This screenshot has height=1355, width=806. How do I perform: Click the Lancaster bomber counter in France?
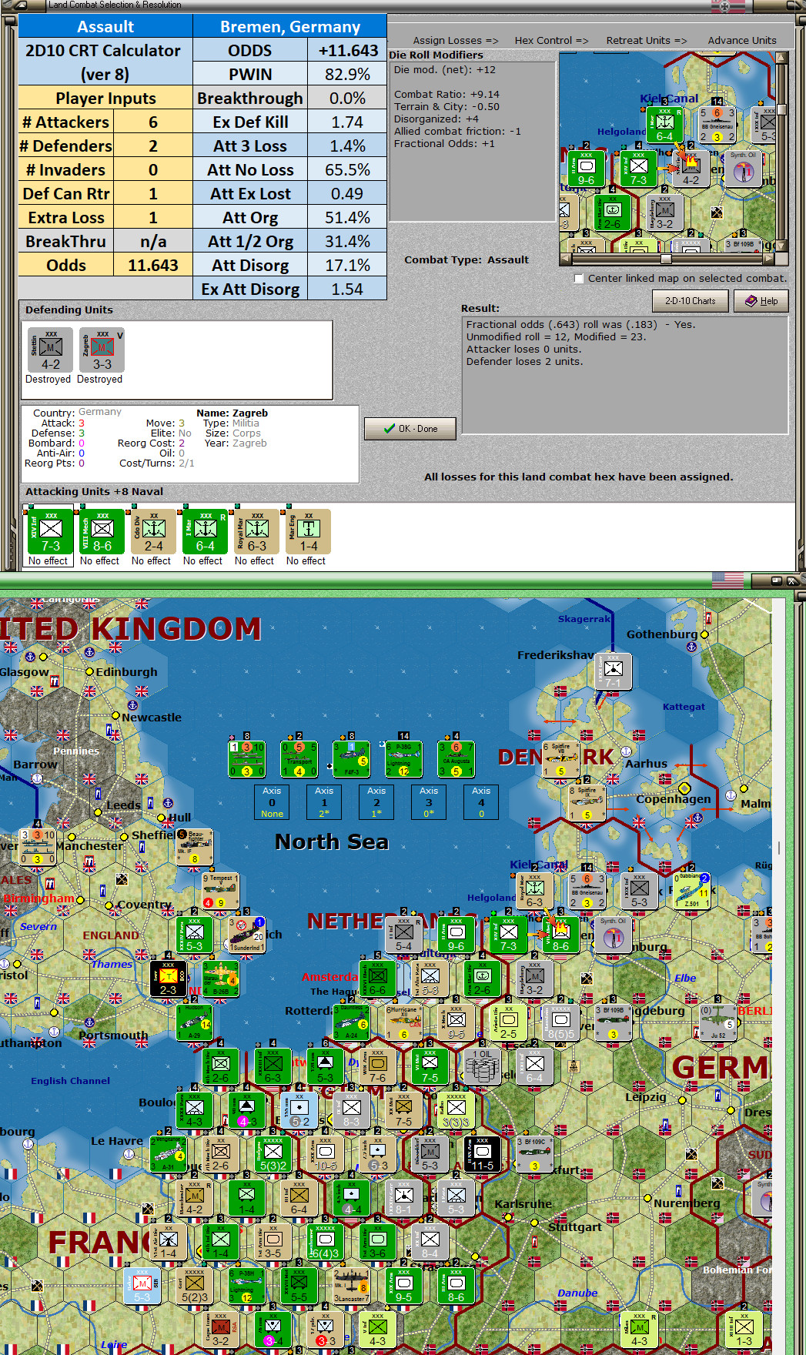point(351,1286)
